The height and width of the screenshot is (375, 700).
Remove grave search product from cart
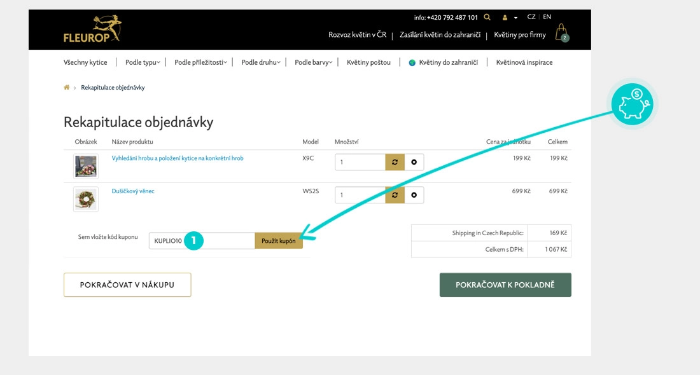[x=414, y=162]
